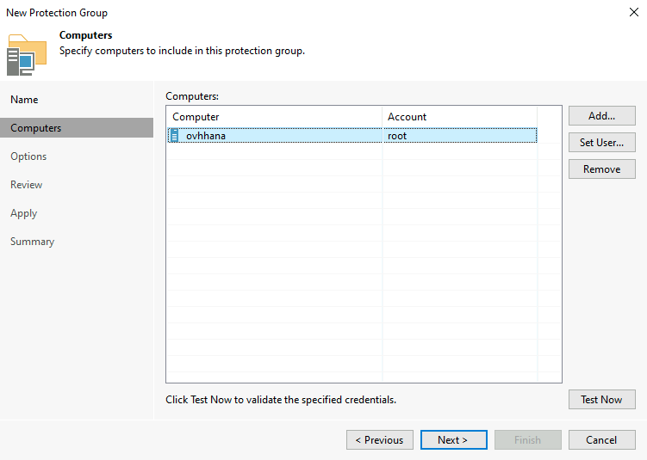Open the Summary wizard step
This screenshot has height=460, width=647.
coord(32,242)
